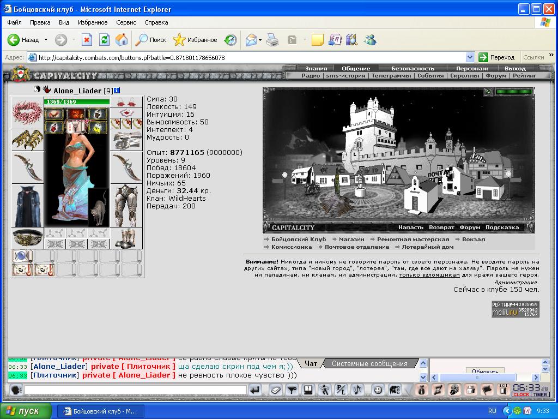
Task: Toggle the TIMER mode under the time
Action: coord(540,394)
